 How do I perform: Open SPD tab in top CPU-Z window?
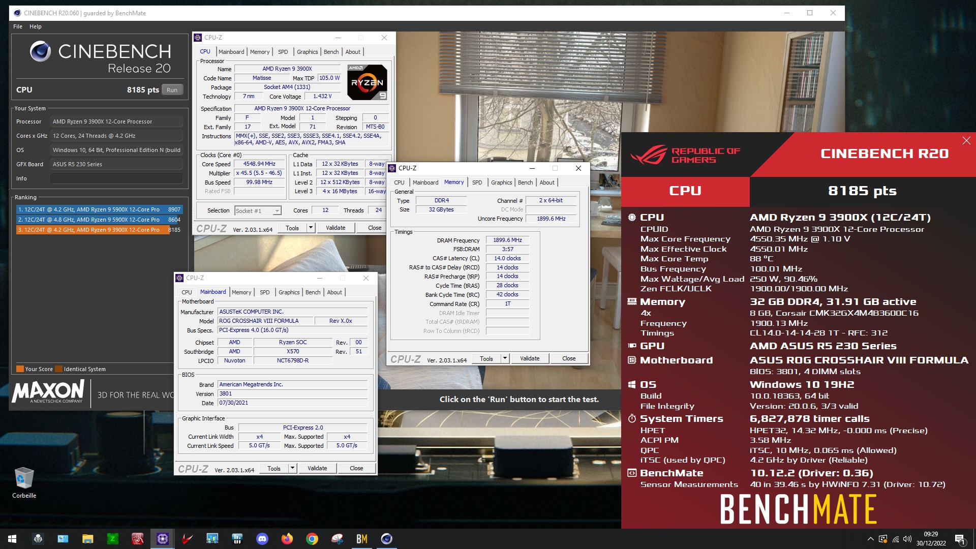283,52
